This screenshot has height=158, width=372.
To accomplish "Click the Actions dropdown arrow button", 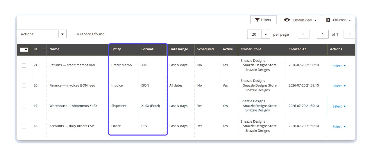I will [62, 34].
